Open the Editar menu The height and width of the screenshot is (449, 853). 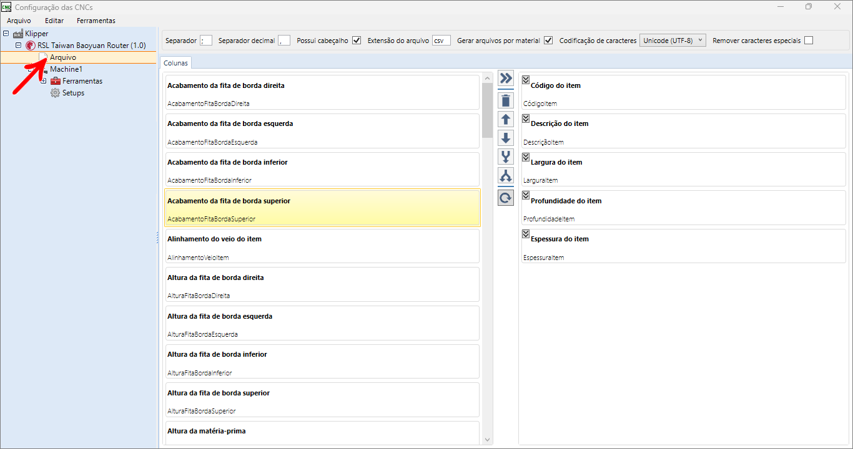[x=54, y=21]
